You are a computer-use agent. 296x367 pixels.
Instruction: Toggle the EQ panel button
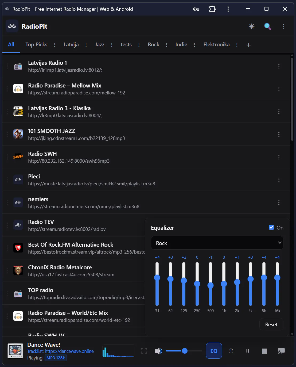pos(214,351)
